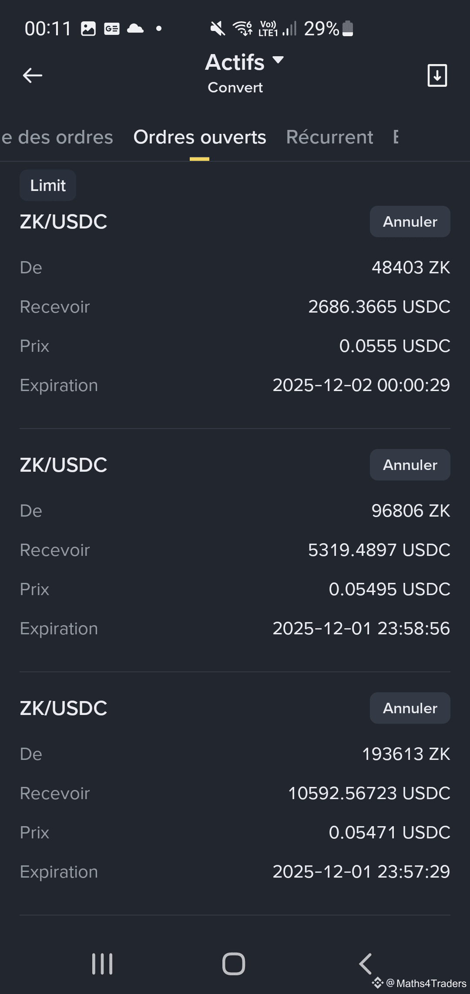Select the Ordres ouverts tab
The height and width of the screenshot is (994, 470).
pyautogui.click(x=200, y=137)
